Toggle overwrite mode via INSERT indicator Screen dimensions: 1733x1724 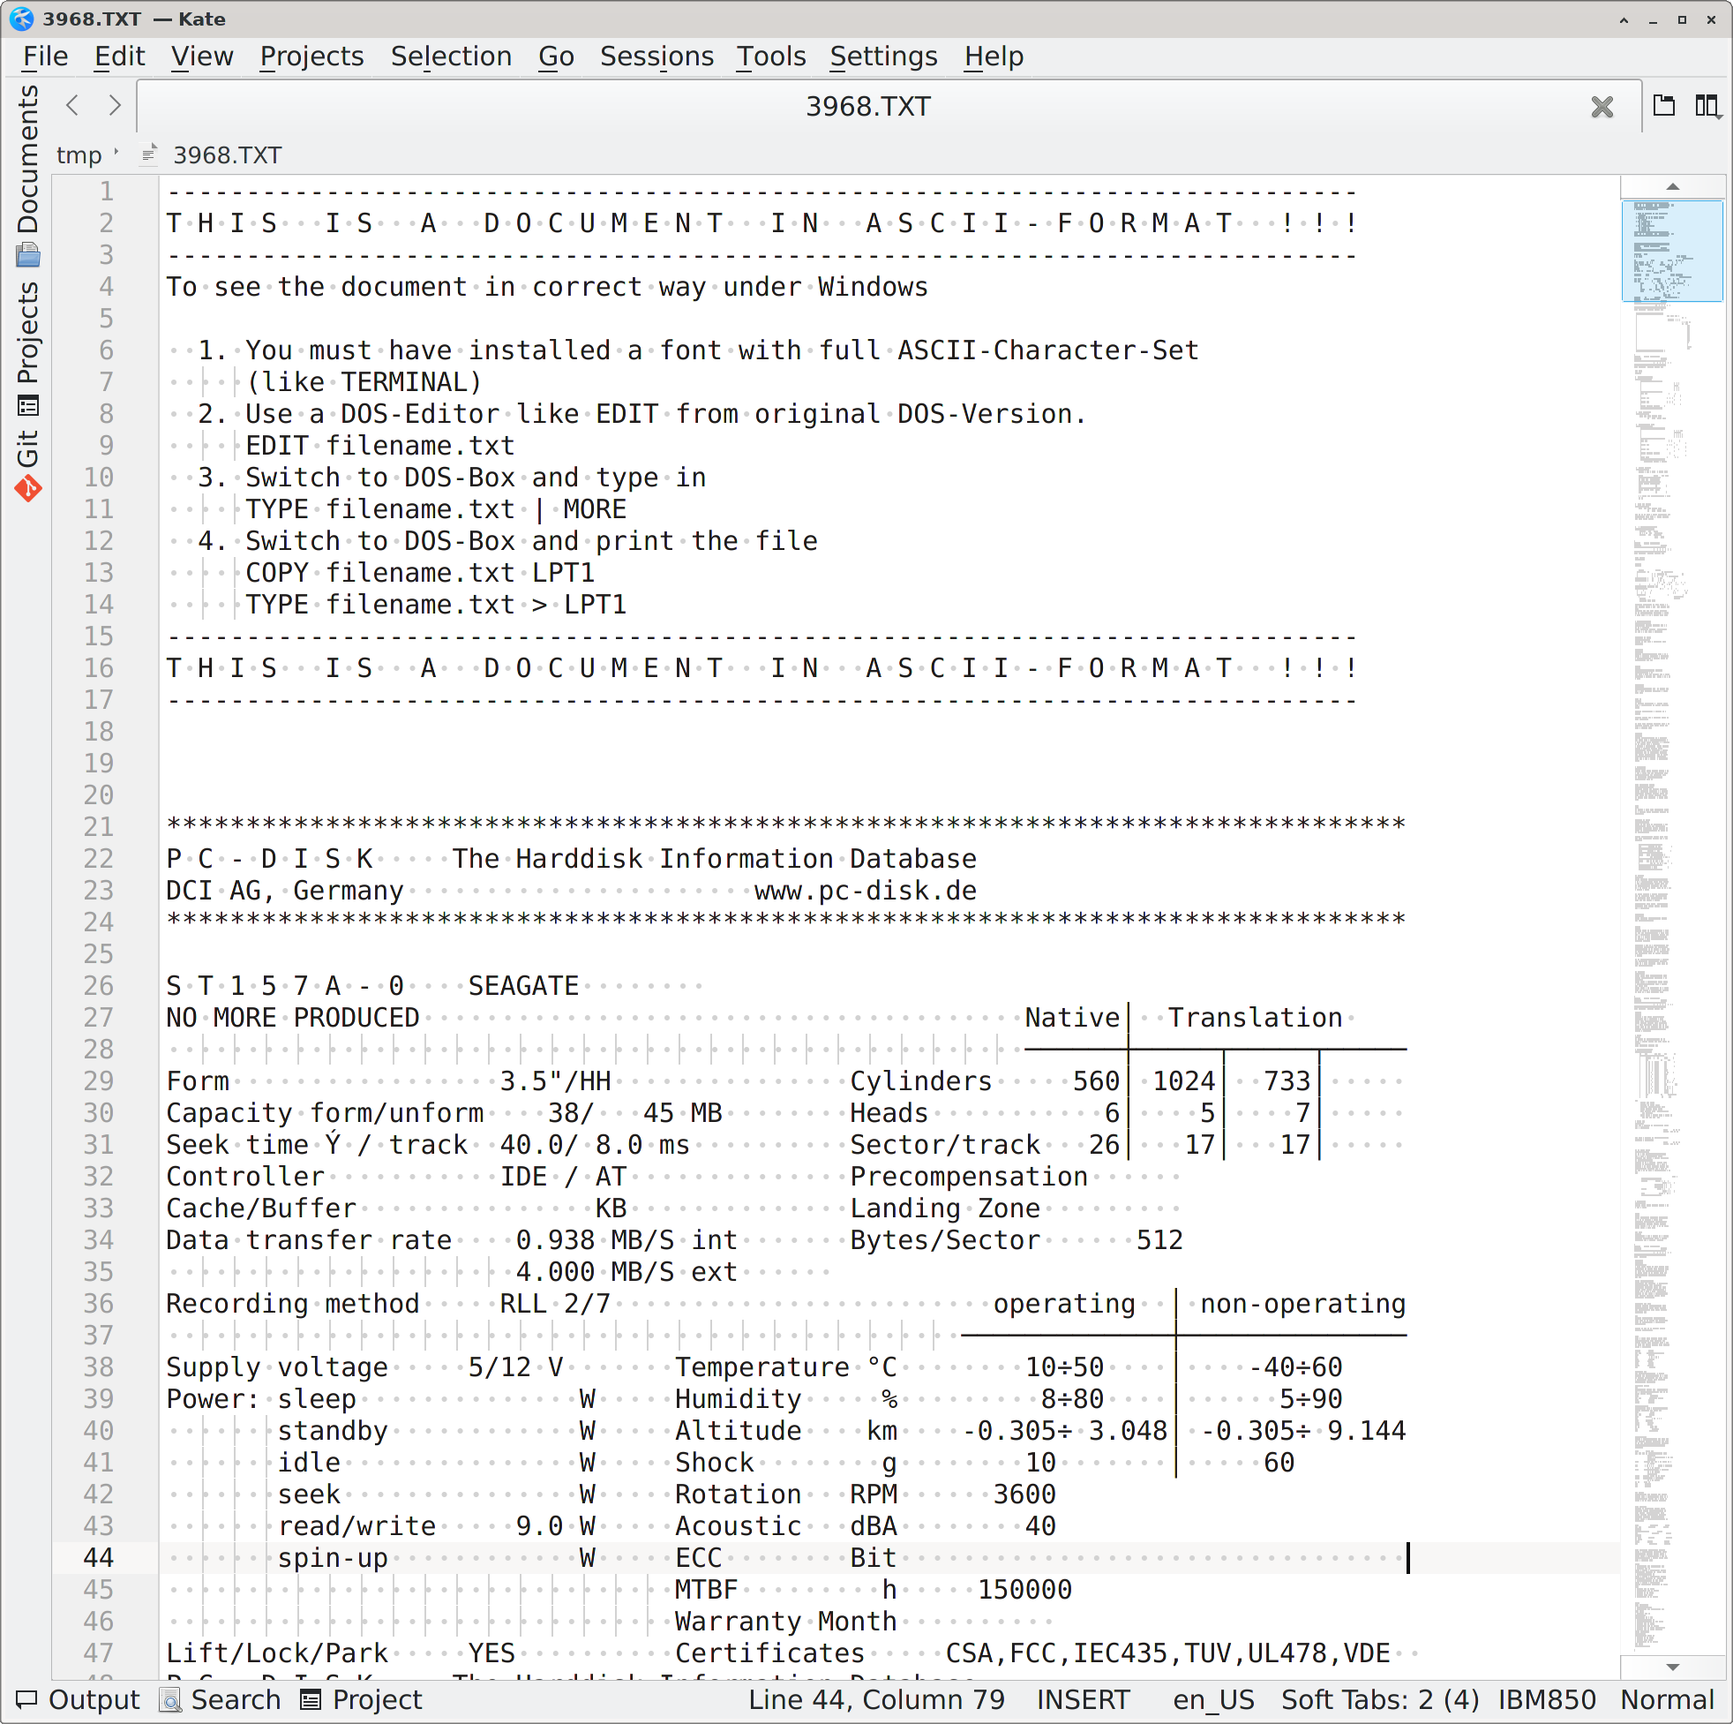click(x=1083, y=1699)
